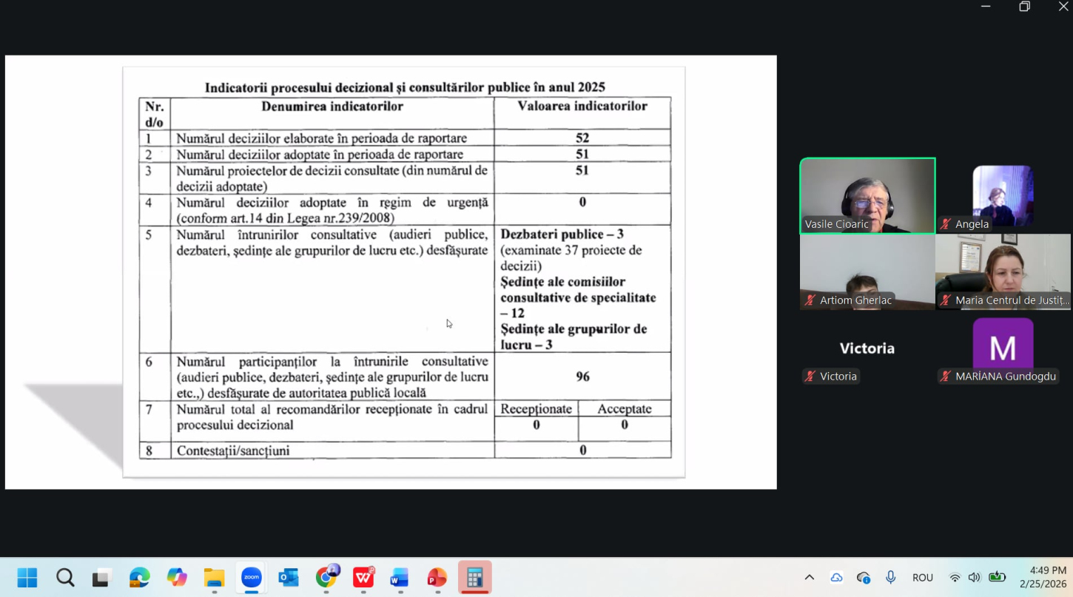This screenshot has width=1073, height=597.
Task: Switch to Outlook in the taskbar
Action: coord(289,577)
